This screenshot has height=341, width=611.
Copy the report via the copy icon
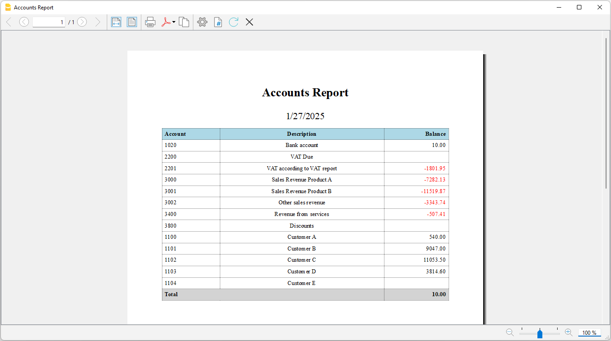[184, 22]
